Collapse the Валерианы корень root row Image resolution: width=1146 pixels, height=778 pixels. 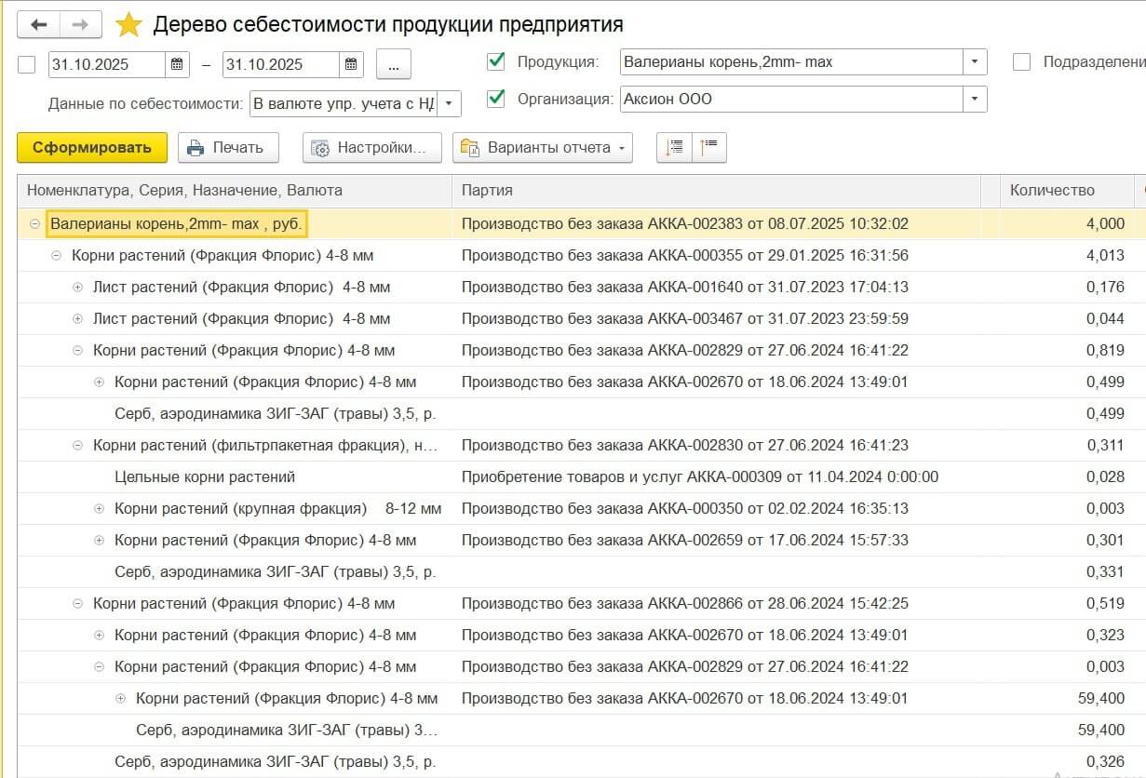coord(35,224)
